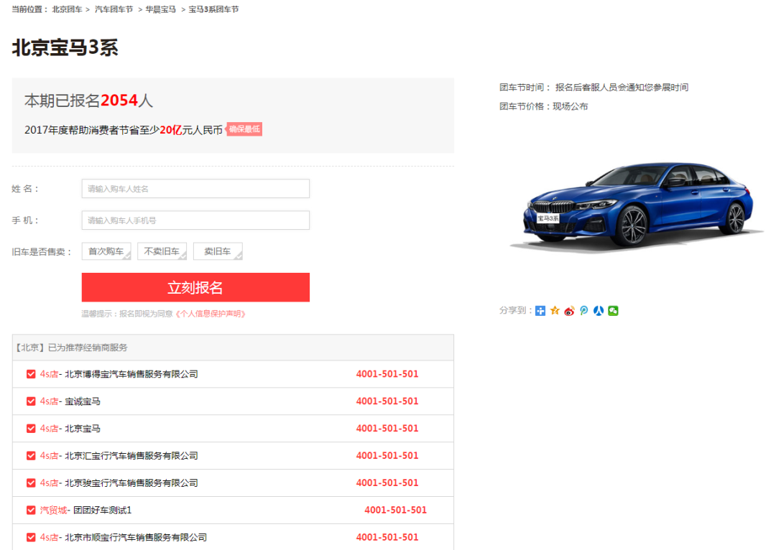Click the 汽贸城 label for 团团好车测试1
This screenshot has width=776, height=550.
click(x=53, y=511)
